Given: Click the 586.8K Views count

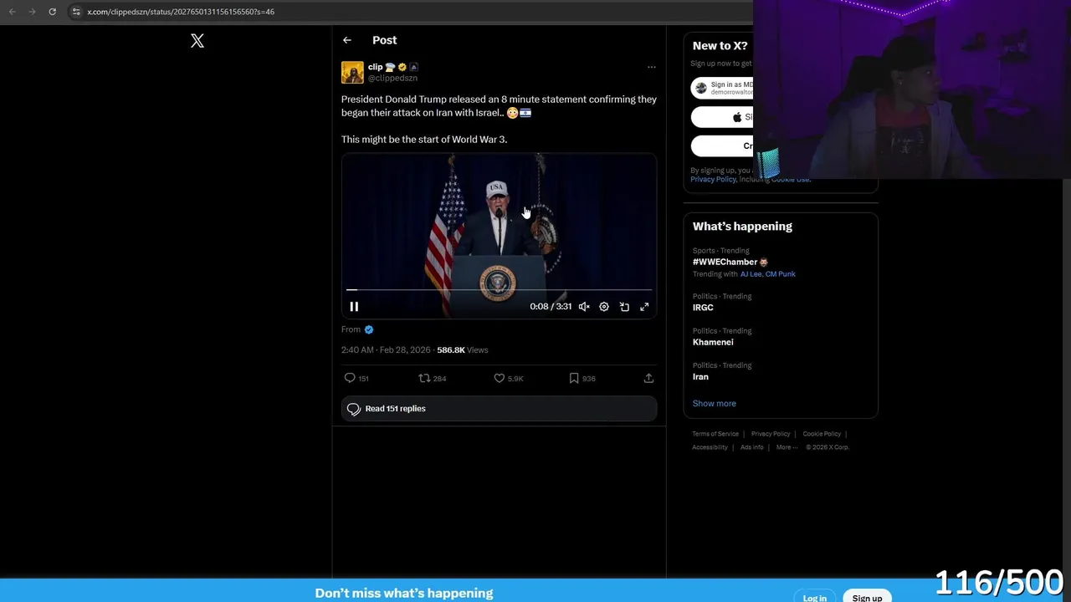Looking at the screenshot, I should pos(462,350).
